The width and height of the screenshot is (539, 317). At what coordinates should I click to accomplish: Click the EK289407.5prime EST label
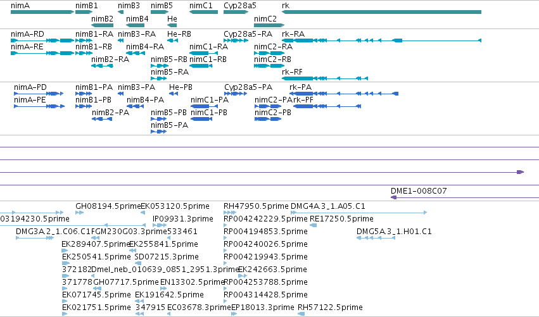pyautogui.click(x=96, y=244)
